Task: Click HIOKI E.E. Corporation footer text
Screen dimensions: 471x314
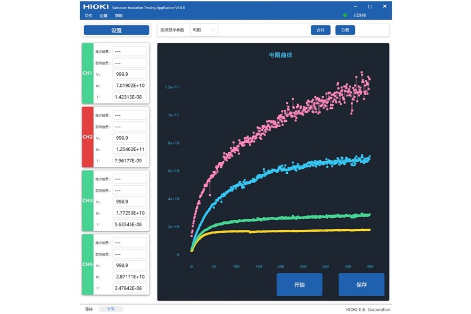Action: 368,309
